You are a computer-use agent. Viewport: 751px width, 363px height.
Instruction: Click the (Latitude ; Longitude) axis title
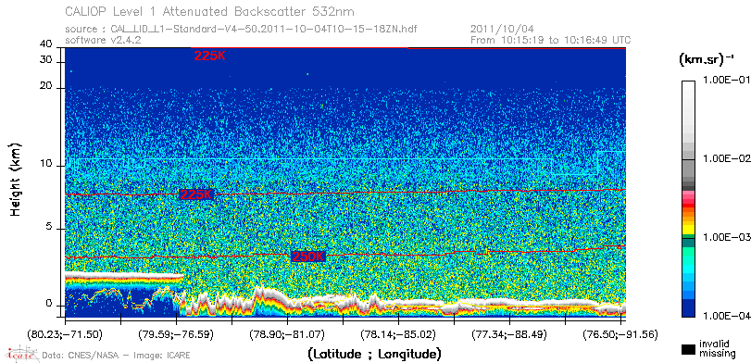click(375, 355)
